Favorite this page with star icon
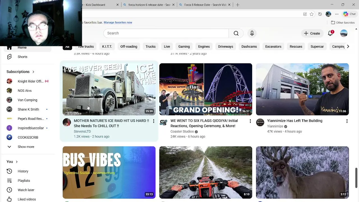This screenshot has height=202, width=359. [x=312, y=14]
